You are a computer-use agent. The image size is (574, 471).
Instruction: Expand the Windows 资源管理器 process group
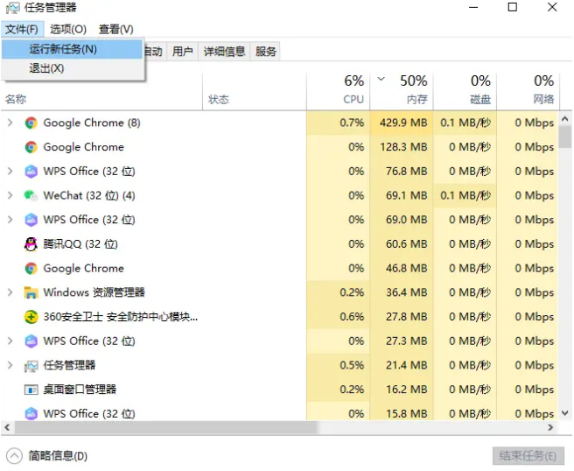pos(10,292)
